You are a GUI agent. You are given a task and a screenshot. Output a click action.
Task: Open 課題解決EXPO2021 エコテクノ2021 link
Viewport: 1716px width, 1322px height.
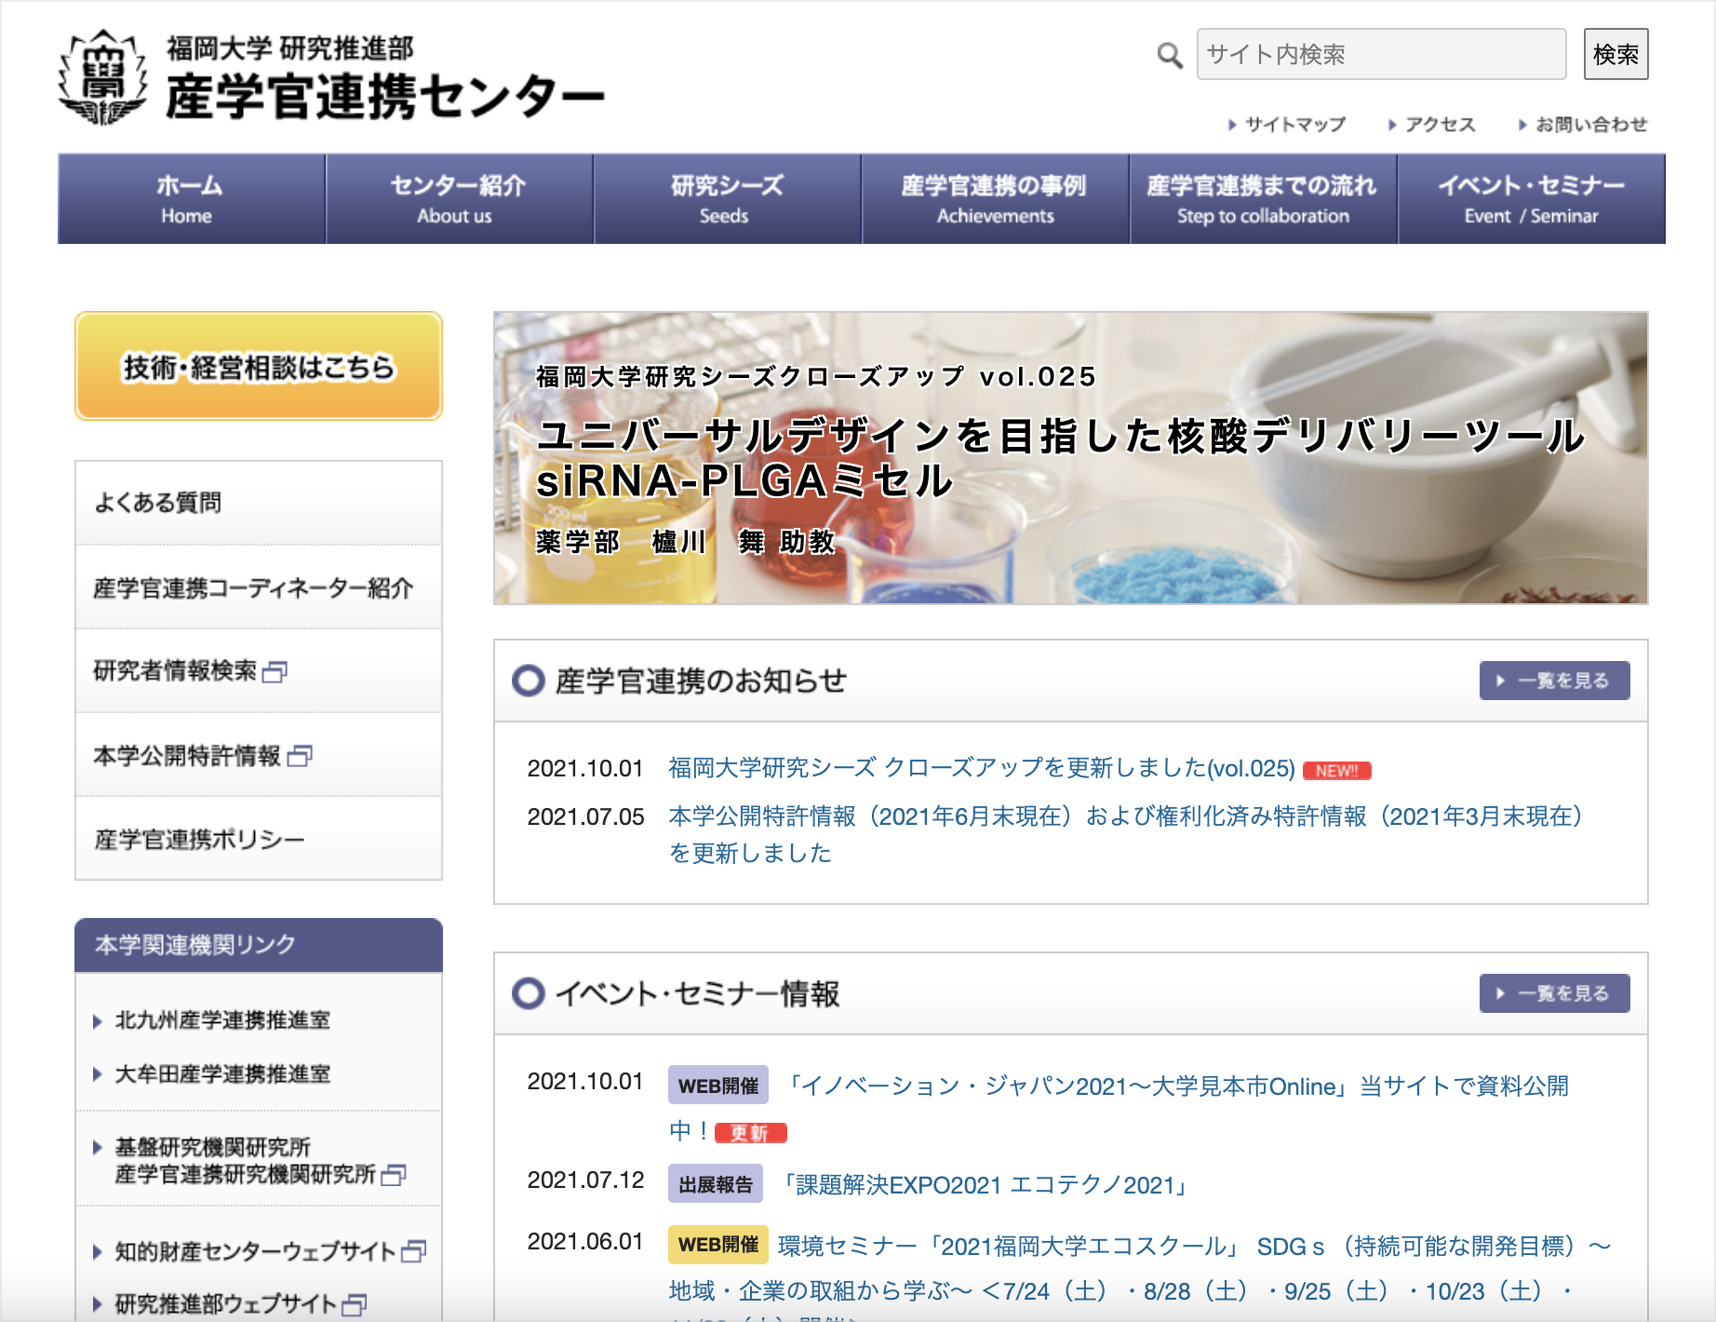pos(986,1185)
